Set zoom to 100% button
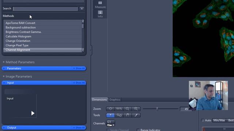The width and height of the screenshot is (234, 131). coord(119,109)
